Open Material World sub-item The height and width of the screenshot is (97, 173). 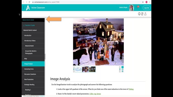pos(33,46)
